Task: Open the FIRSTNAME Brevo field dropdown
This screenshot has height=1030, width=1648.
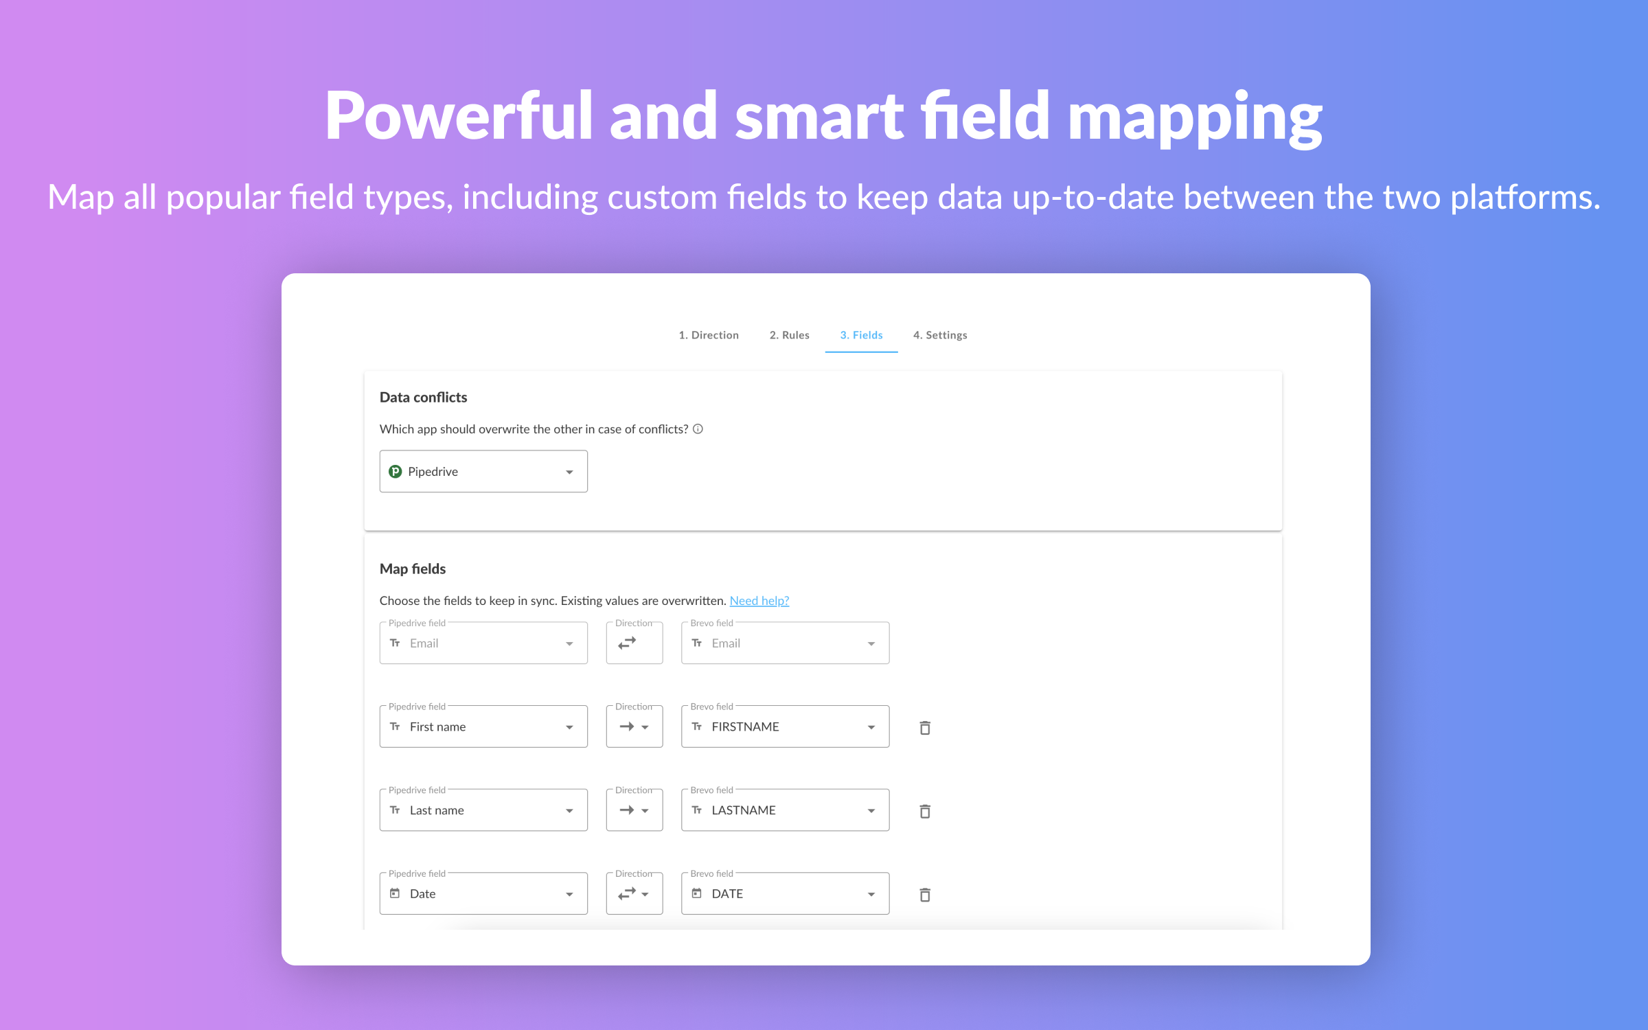Action: 785,726
